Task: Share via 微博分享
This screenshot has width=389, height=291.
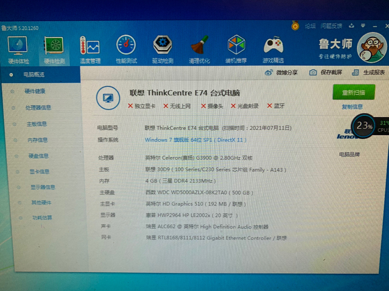Action: [281, 73]
